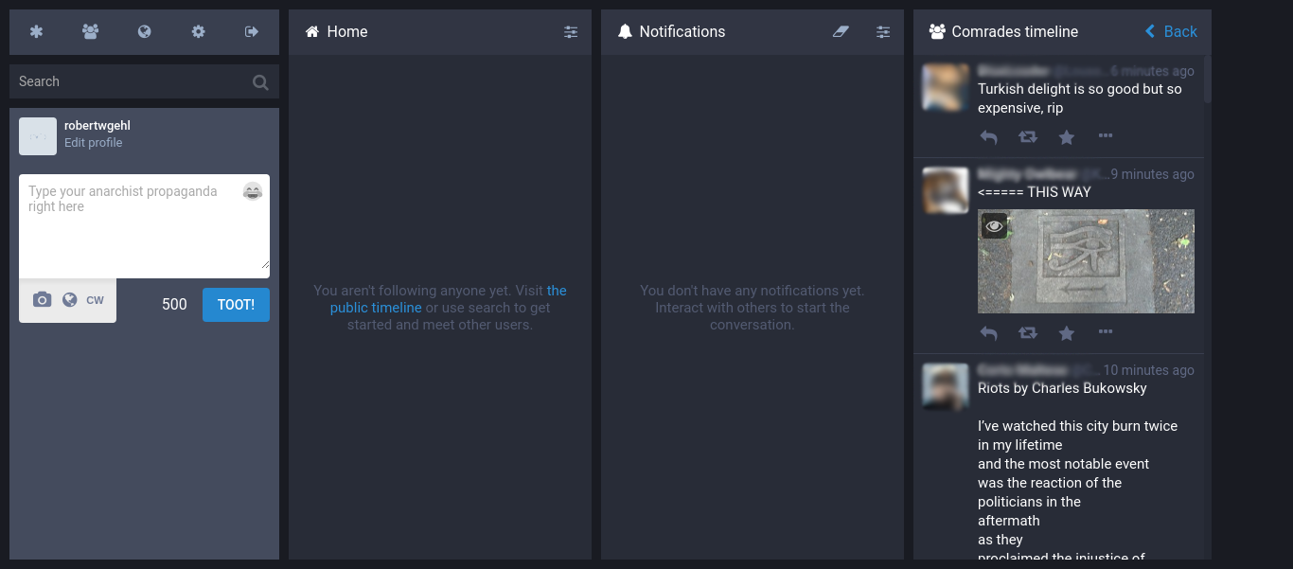Image resolution: width=1293 pixels, height=569 pixels.
Task: Boost the THIS WAY post
Action: (x=1027, y=333)
